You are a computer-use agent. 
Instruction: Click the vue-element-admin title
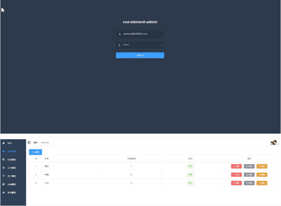pyautogui.click(x=140, y=22)
